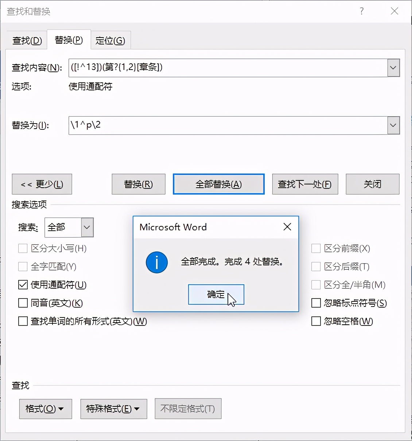Image resolution: width=412 pixels, height=441 pixels.
Task: Check 忽略标点符号(S) option
Action: 315,303
